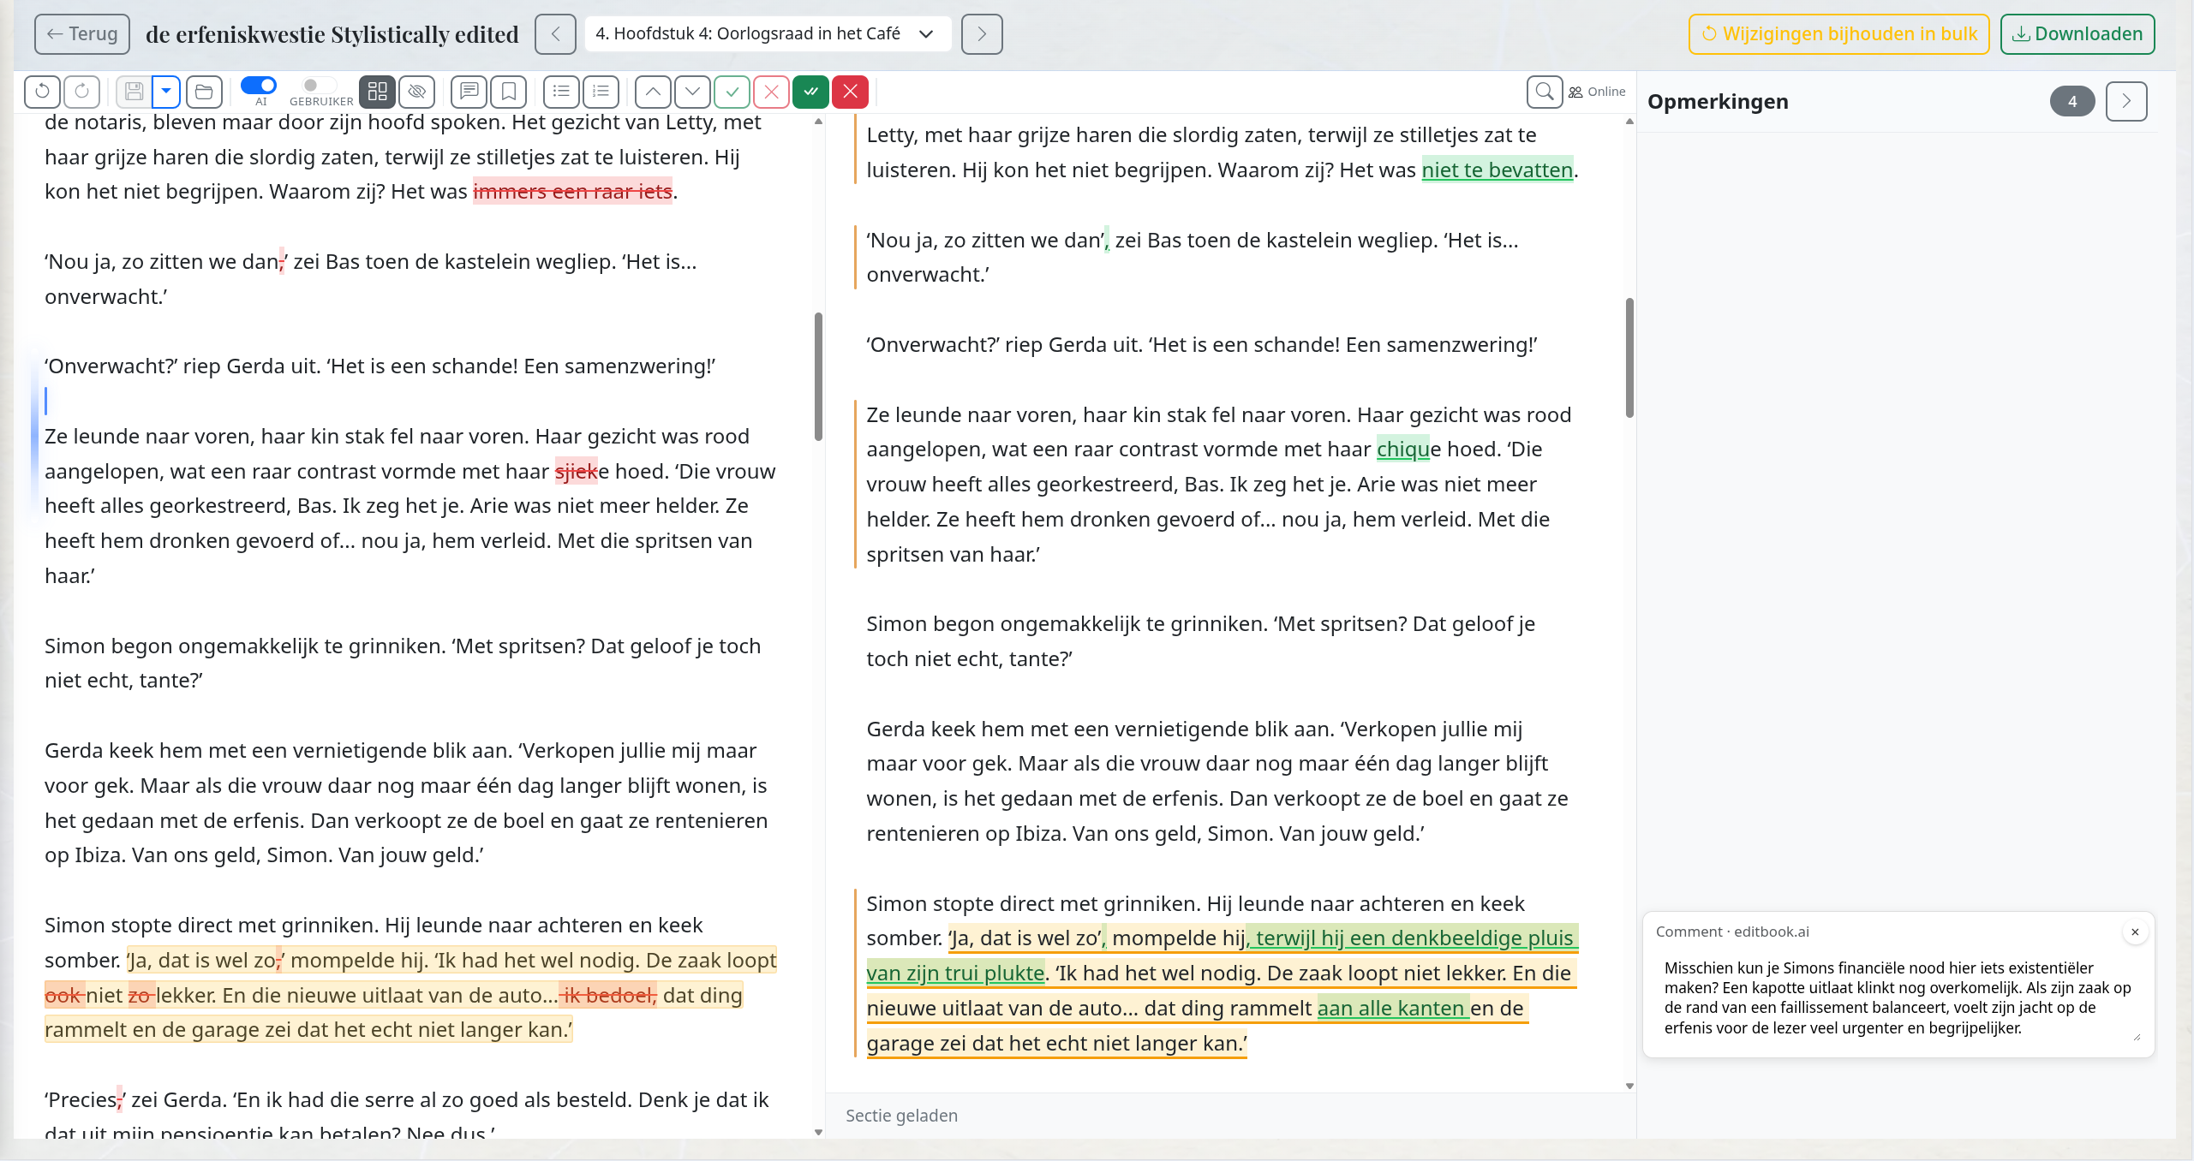Click the inserted phrase 'aan alle kanten'
The width and height of the screenshot is (2194, 1161).
(1391, 1009)
